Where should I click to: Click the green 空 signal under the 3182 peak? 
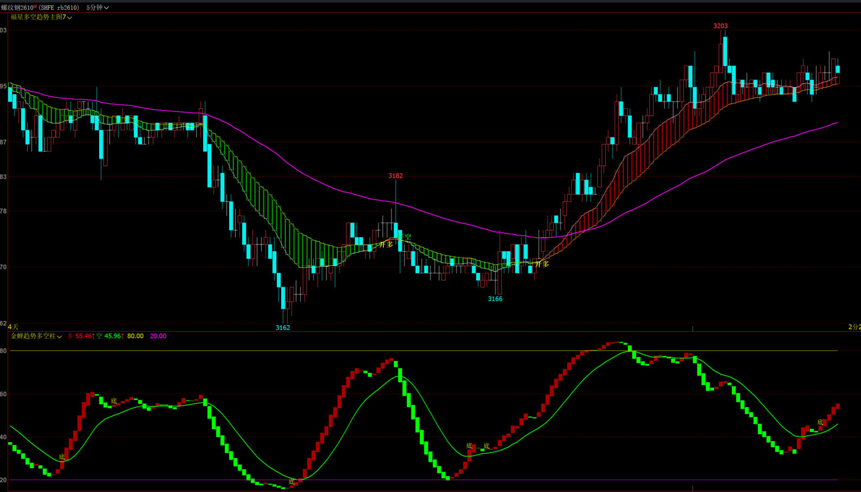(x=407, y=237)
